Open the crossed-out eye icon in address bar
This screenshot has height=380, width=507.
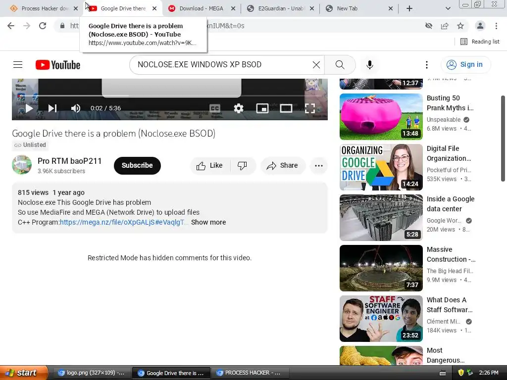pyautogui.click(x=429, y=26)
